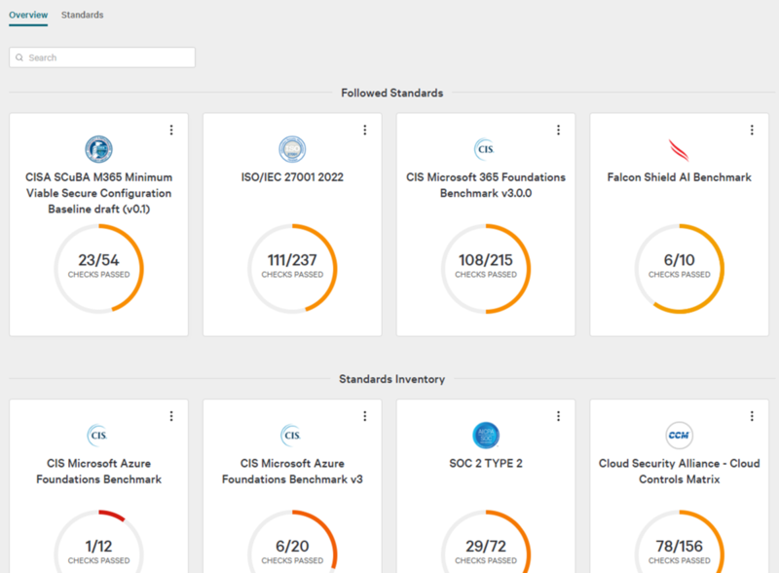The height and width of the screenshot is (573, 779).
Task: Click the 6/20 checks passed progress ring
Action: [x=292, y=541]
